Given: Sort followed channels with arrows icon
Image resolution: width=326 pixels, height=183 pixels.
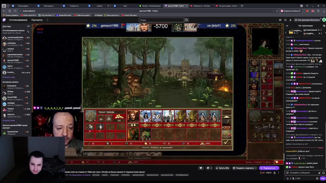Looking at the screenshot, I should tap(28, 32).
